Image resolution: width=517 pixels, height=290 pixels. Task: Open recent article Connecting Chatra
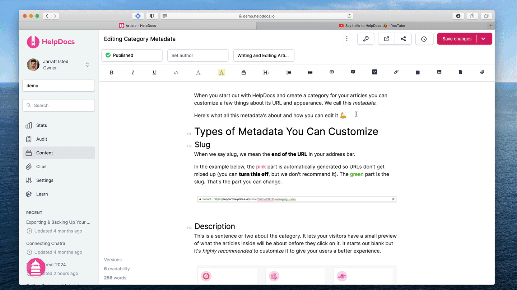click(46, 243)
